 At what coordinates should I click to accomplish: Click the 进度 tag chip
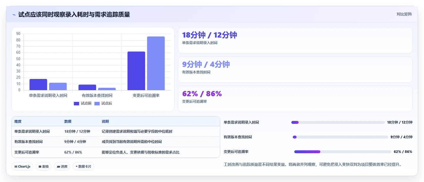pos(62,166)
